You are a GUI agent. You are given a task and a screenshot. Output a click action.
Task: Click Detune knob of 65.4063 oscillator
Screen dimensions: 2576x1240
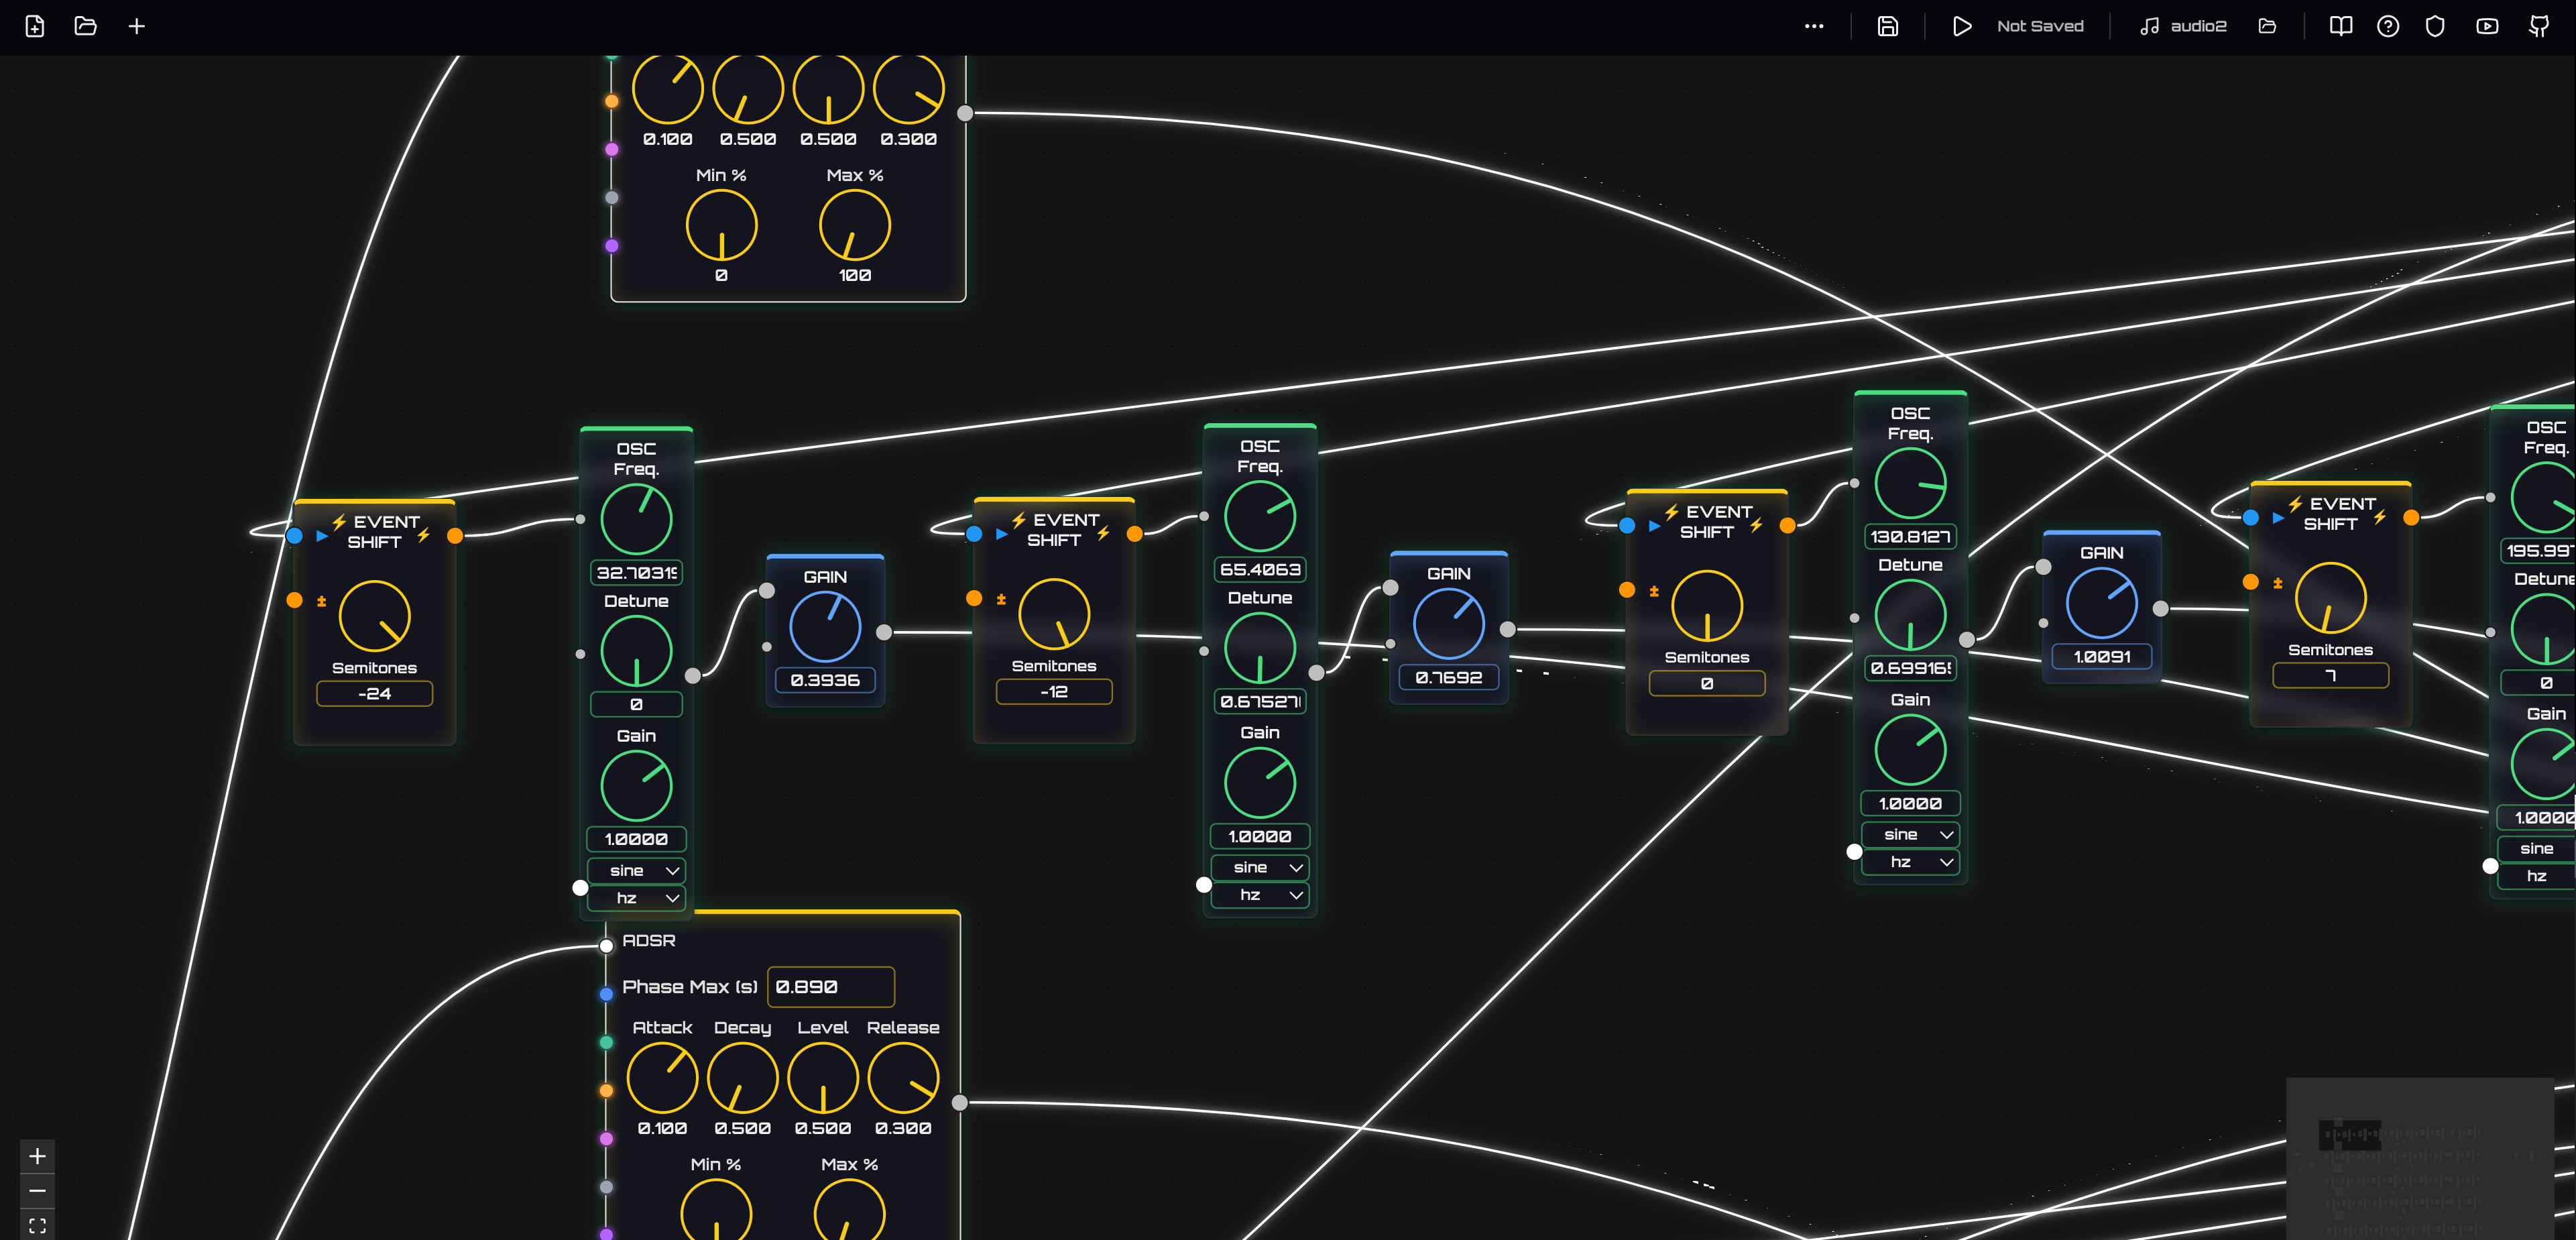tap(1260, 649)
